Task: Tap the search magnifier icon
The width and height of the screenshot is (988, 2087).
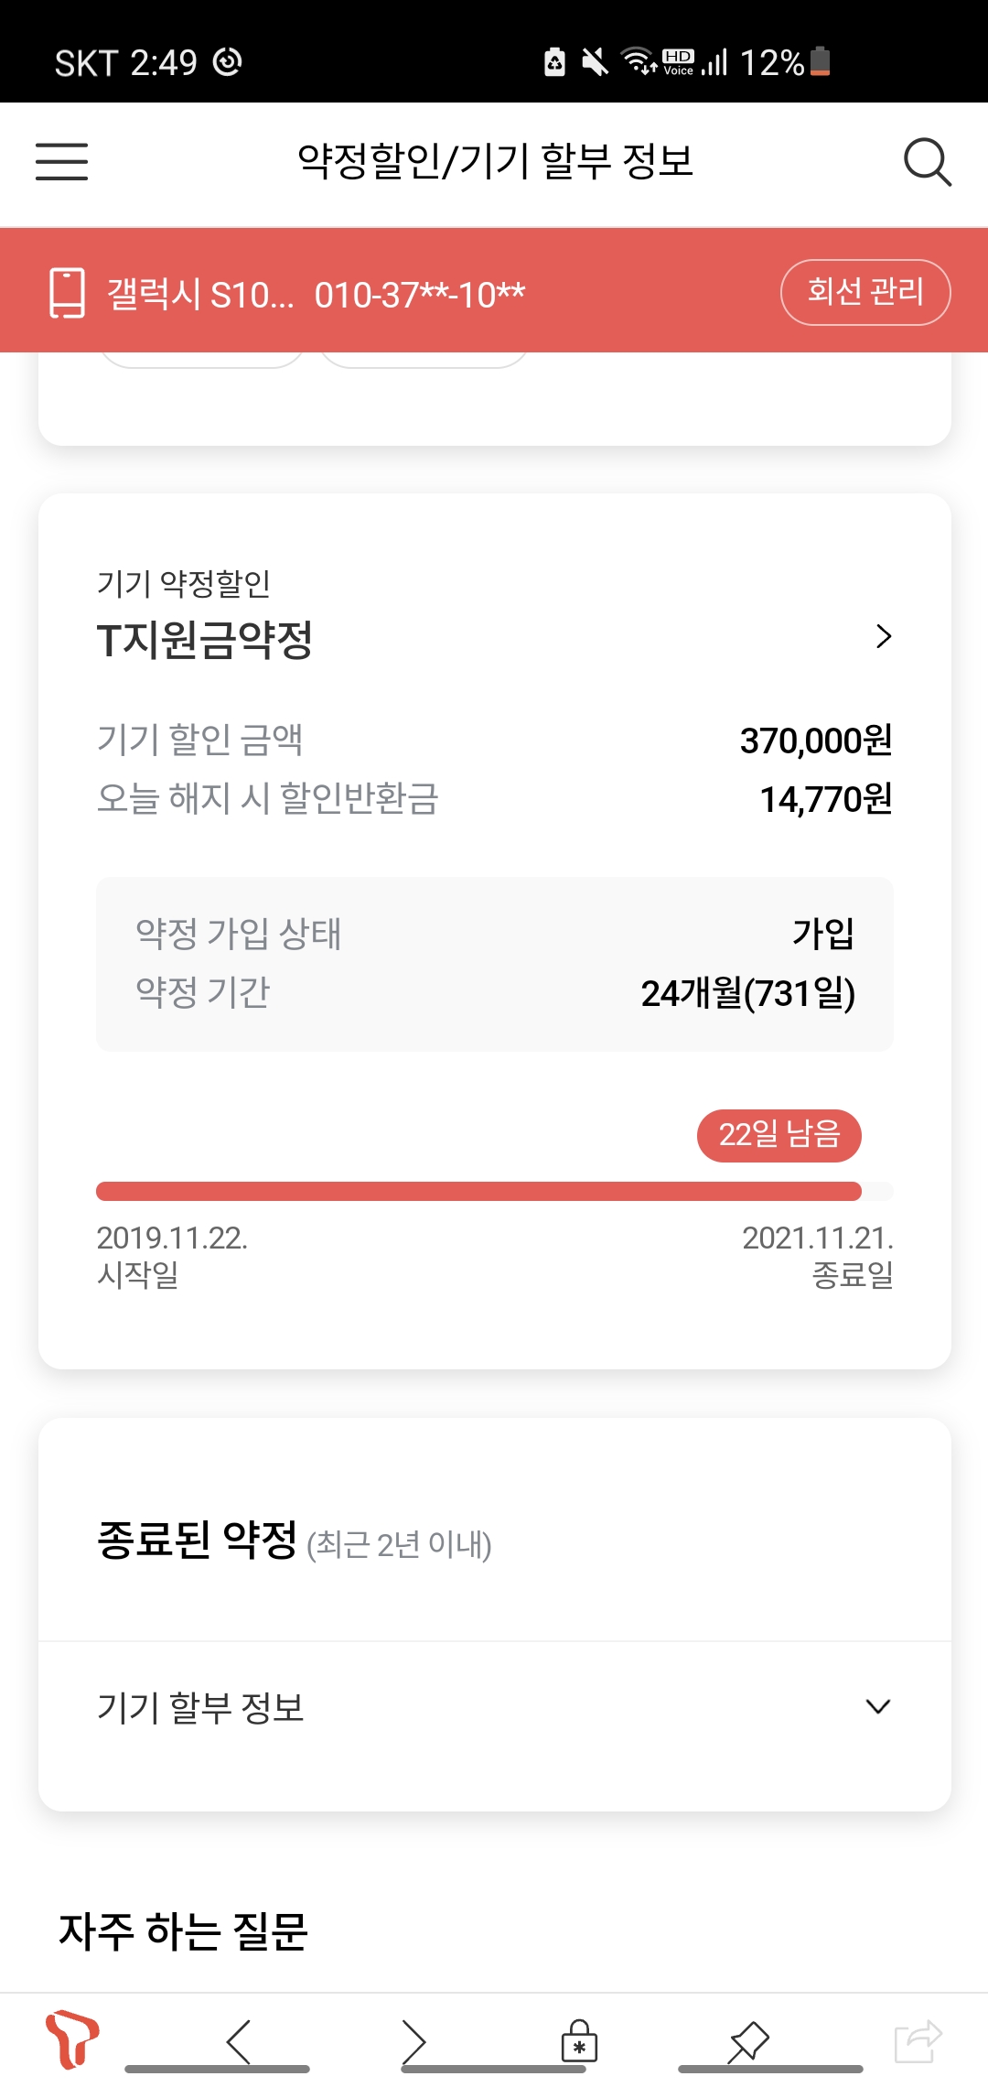Action: click(927, 163)
